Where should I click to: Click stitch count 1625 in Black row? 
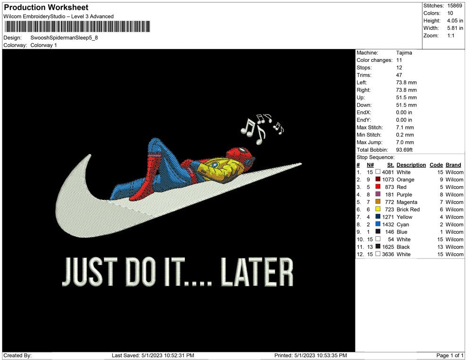tap(388, 247)
